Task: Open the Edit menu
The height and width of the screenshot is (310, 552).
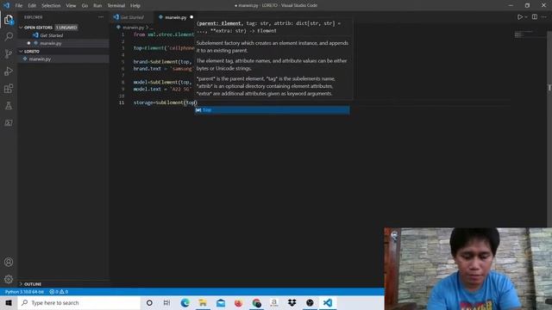Action: [x=32, y=6]
